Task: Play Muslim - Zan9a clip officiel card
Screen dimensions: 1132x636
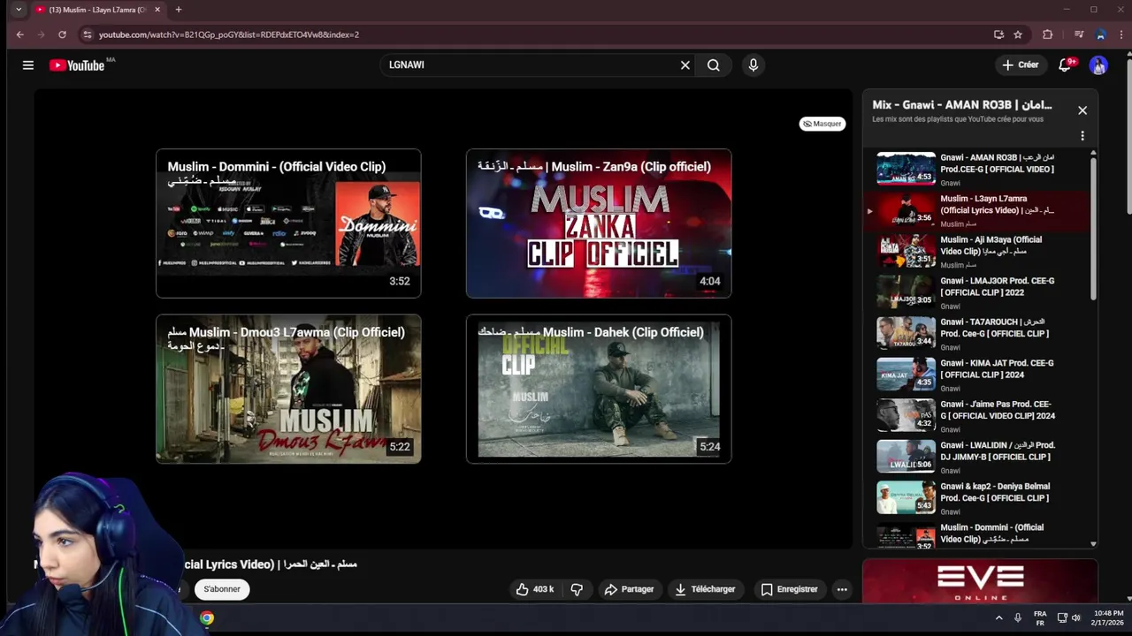Action: pos(599,223)
